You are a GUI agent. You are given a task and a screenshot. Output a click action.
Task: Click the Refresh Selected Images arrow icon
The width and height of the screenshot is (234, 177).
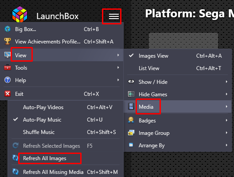point(16,146)
